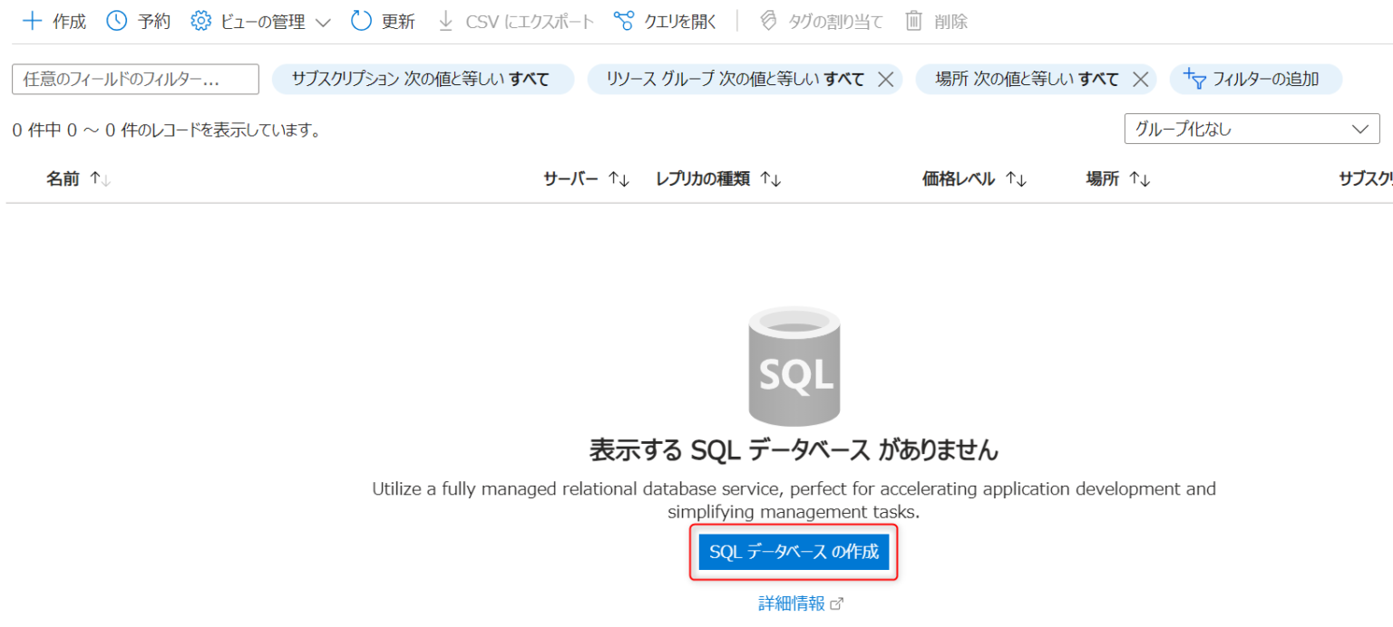Remove the 場所 filter with X
The height and width of the screenshot is (627, 1393).
click(x=1141, y=80)
